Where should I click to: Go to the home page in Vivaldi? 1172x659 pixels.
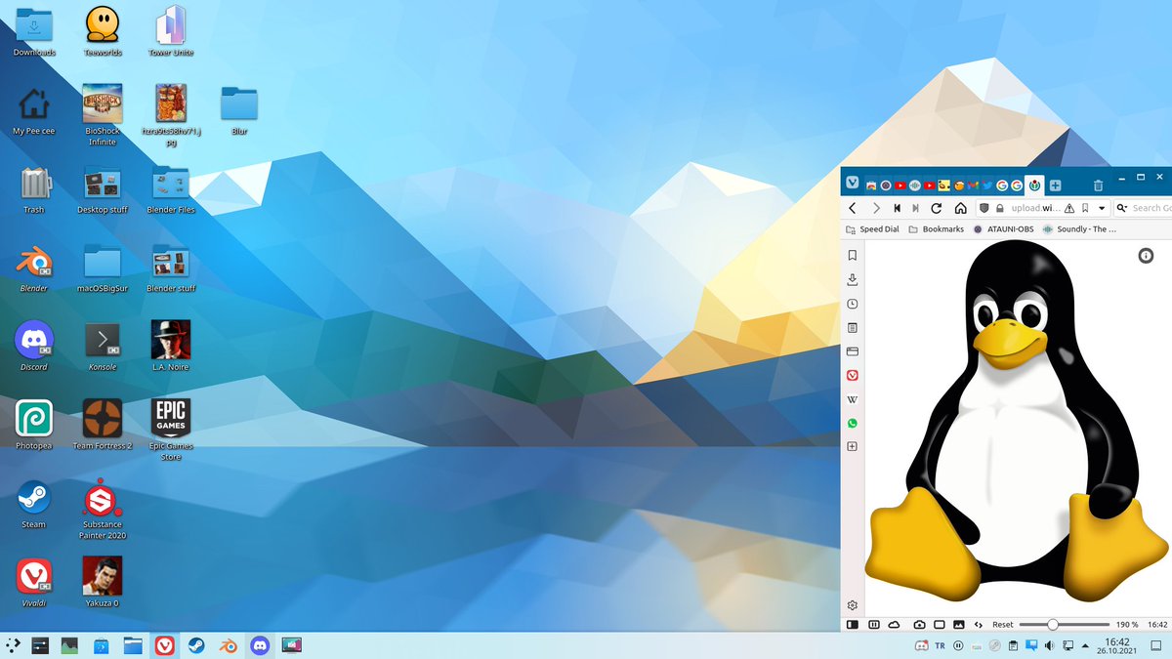[x=960, y=208]
